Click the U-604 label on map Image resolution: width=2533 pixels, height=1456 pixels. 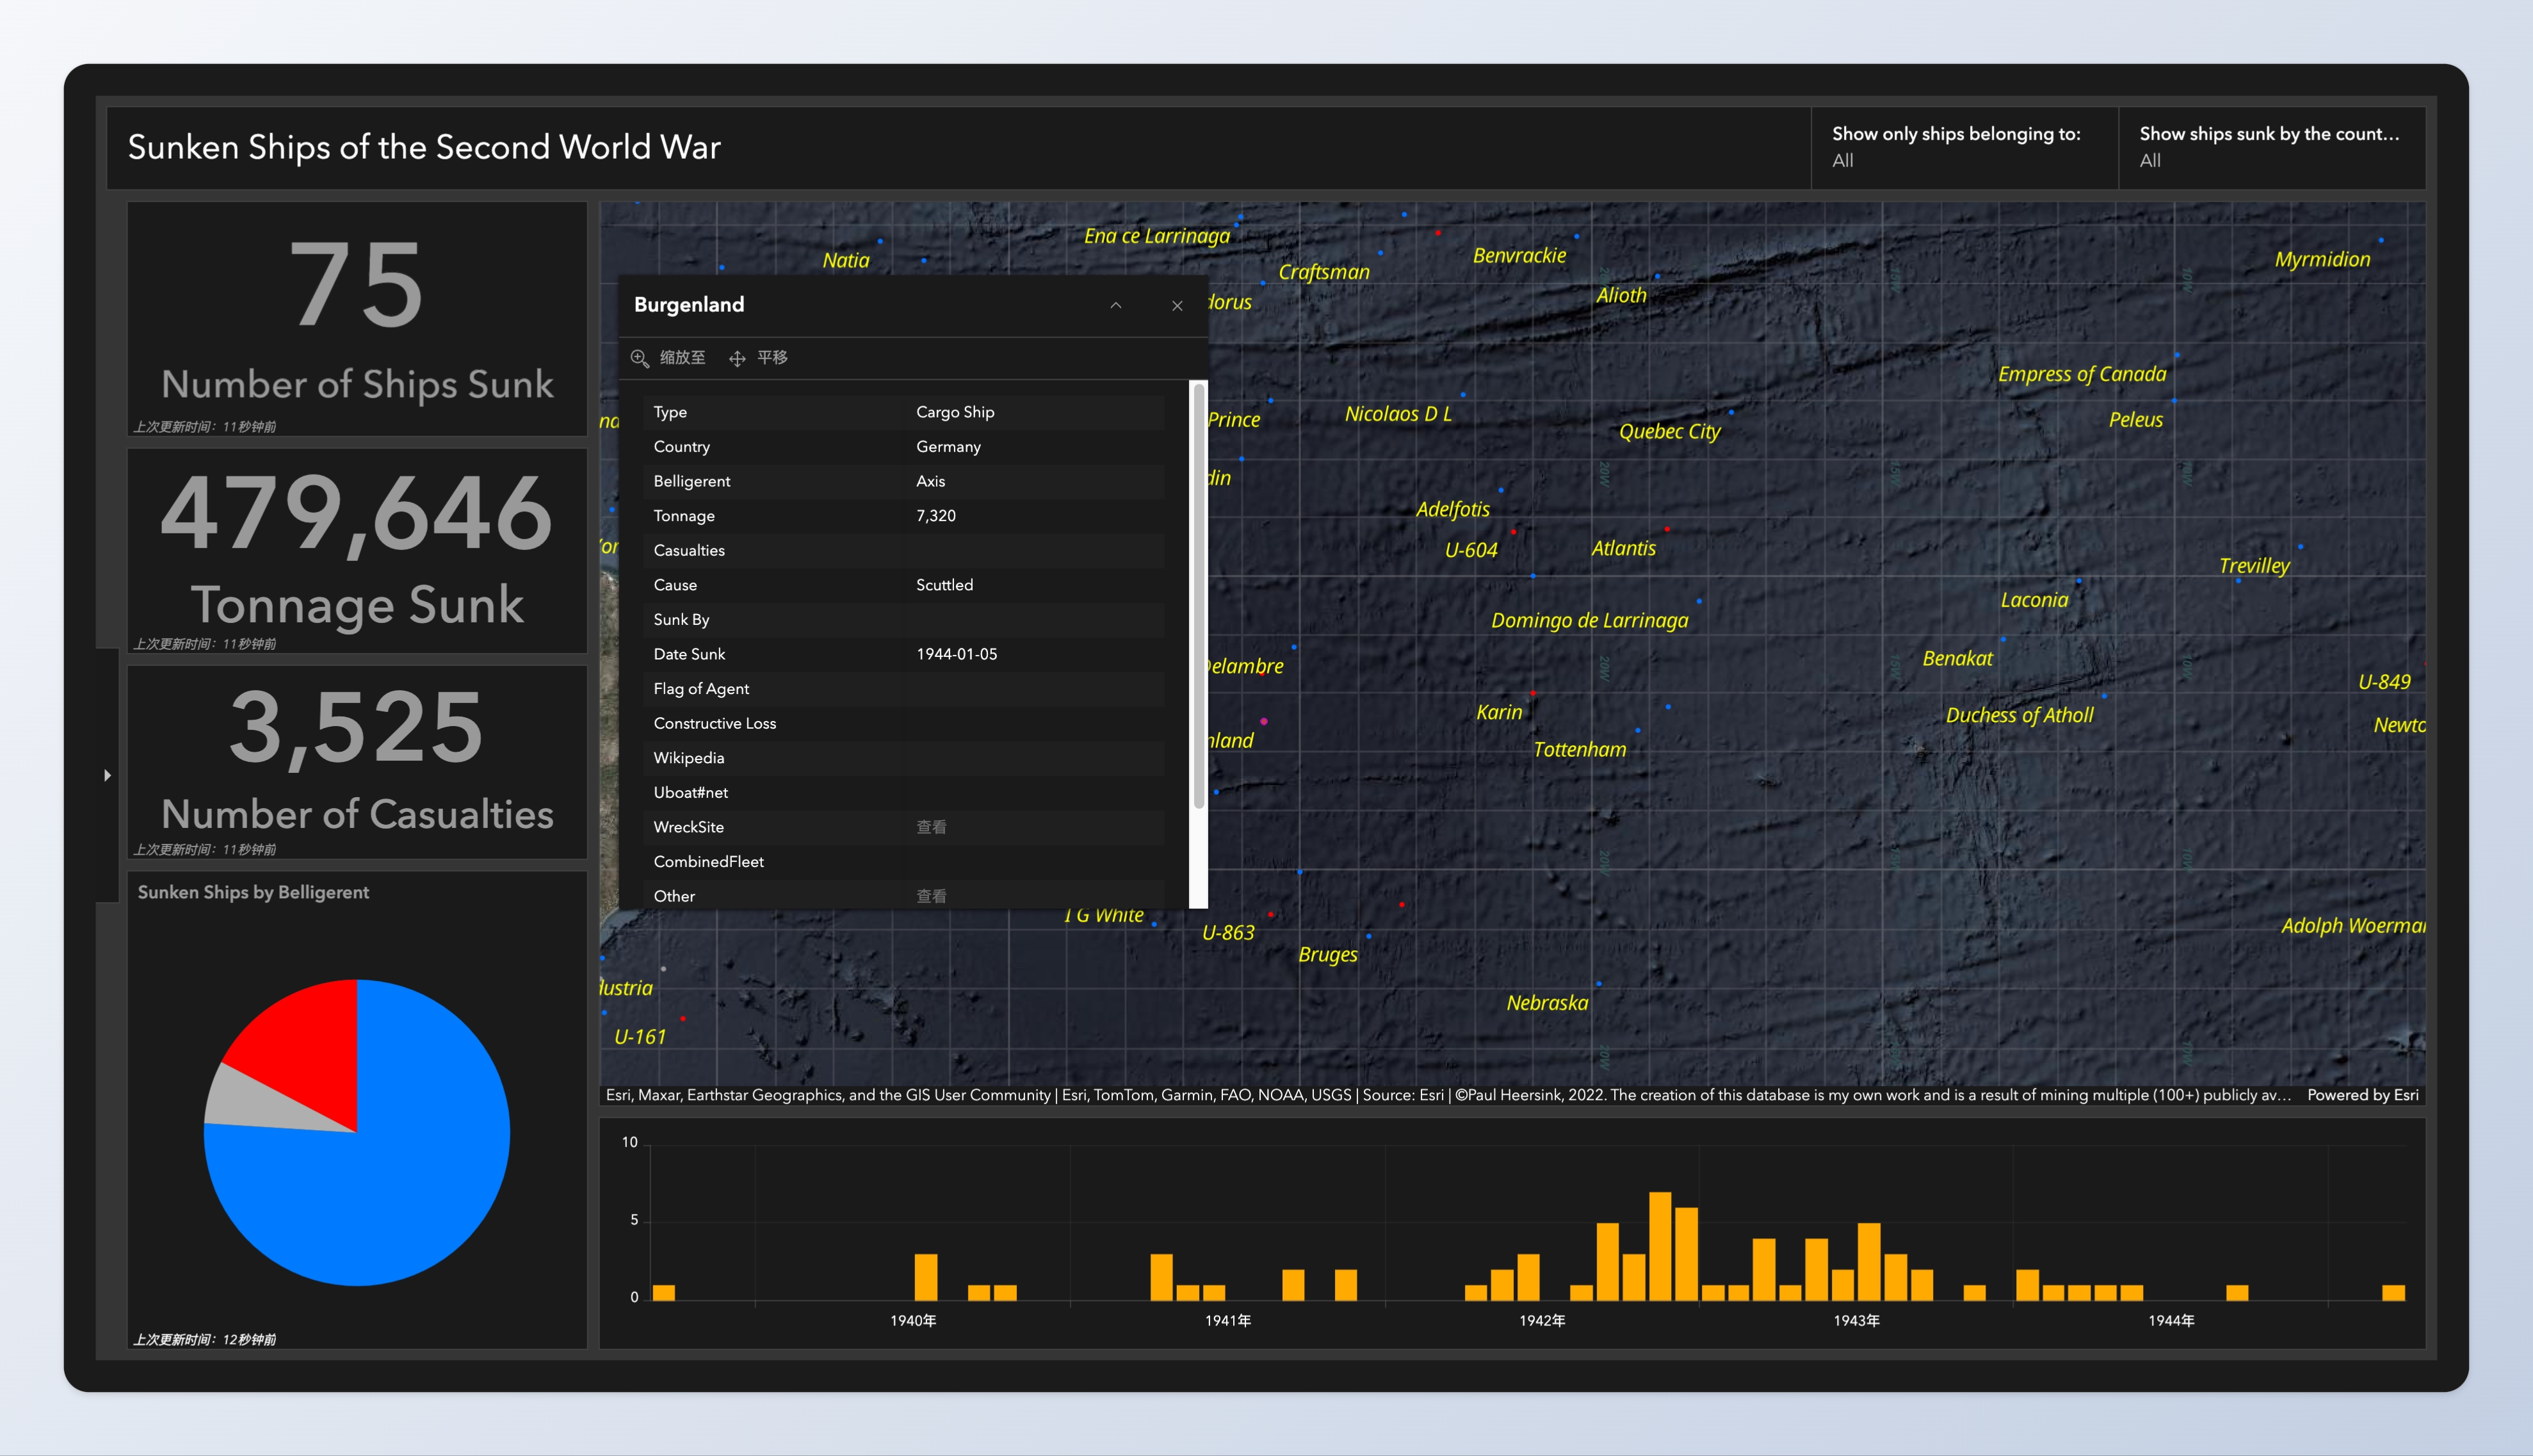1471,550
